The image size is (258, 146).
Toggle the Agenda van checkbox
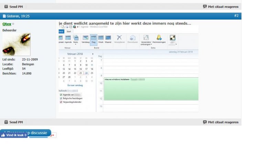(61, 95)
